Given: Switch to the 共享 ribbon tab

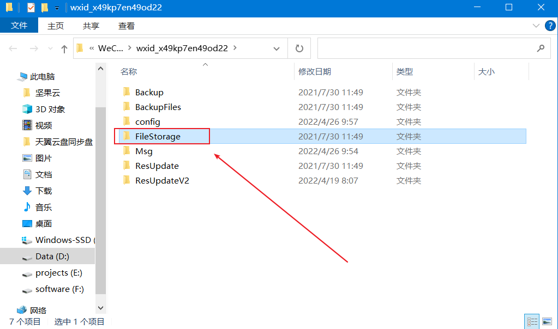Looking at the screenshot, I should pos(91,26).
